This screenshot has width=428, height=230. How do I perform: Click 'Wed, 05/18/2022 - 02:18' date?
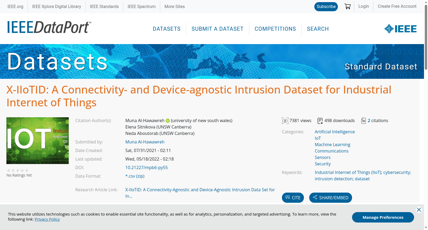point(150,159)
